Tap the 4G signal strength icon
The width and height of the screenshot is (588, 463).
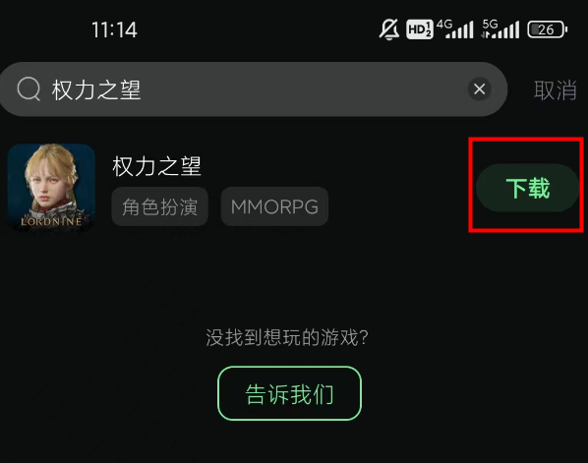(x=455, y=29)
